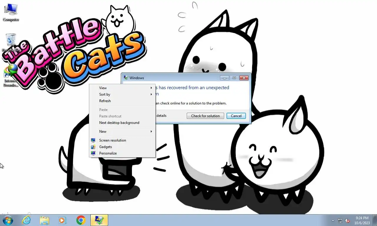377x226 pixels.
Task: Click the Show desktop strip at taskbar end
Action: (x=375, y=220)
